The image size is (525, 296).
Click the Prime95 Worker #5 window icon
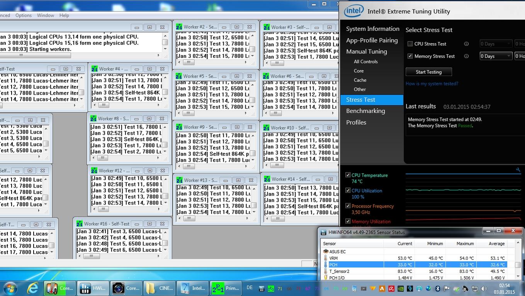[x=179, y=76]
